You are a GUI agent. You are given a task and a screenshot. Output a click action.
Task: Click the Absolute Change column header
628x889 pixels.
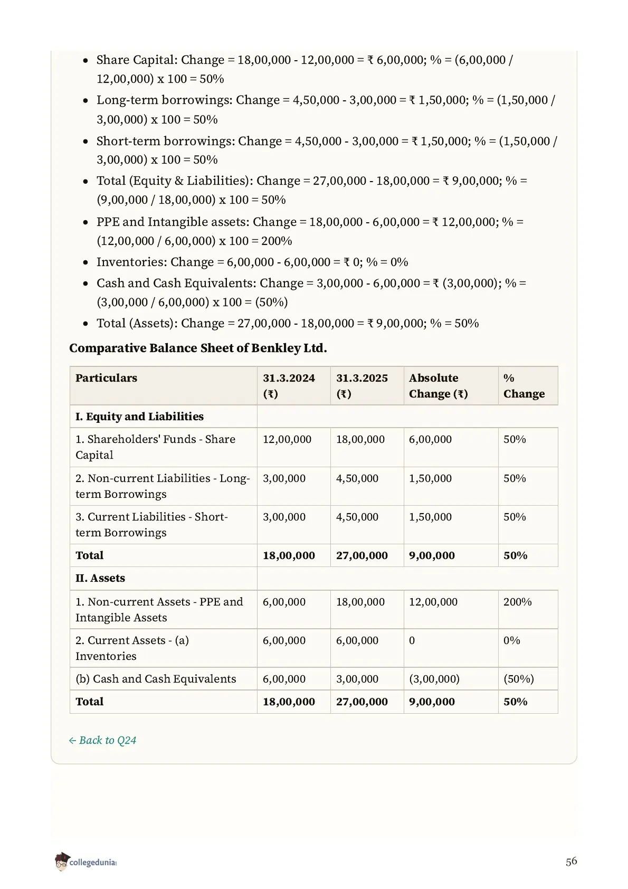(x=451, y=386)
